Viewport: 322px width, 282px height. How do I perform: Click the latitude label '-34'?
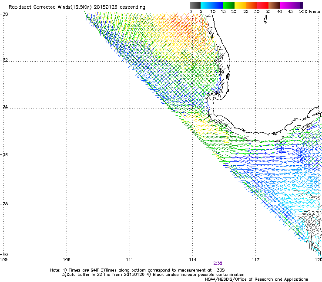point(4,107)
